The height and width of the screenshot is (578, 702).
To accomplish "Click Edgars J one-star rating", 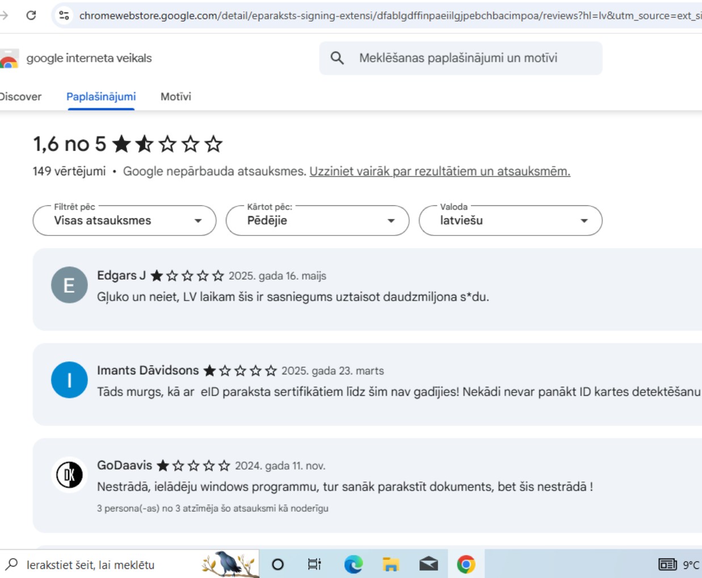I will [x=187, y=276].
